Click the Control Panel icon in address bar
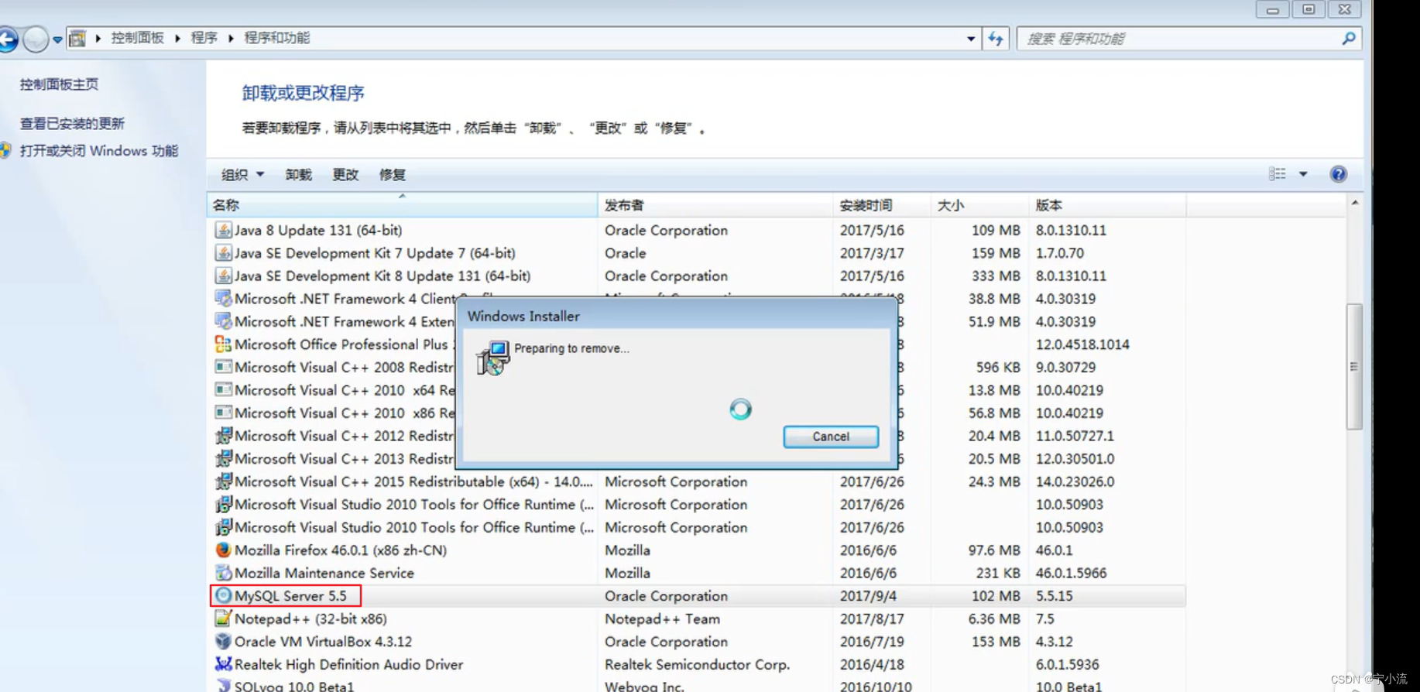The width and height of the screenshot is (1420, 692). tap(77, 38)
